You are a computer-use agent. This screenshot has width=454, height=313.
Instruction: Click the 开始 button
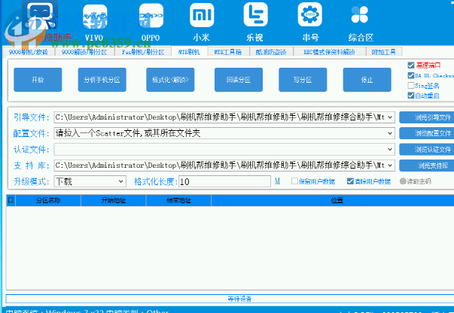pos(38,80)
